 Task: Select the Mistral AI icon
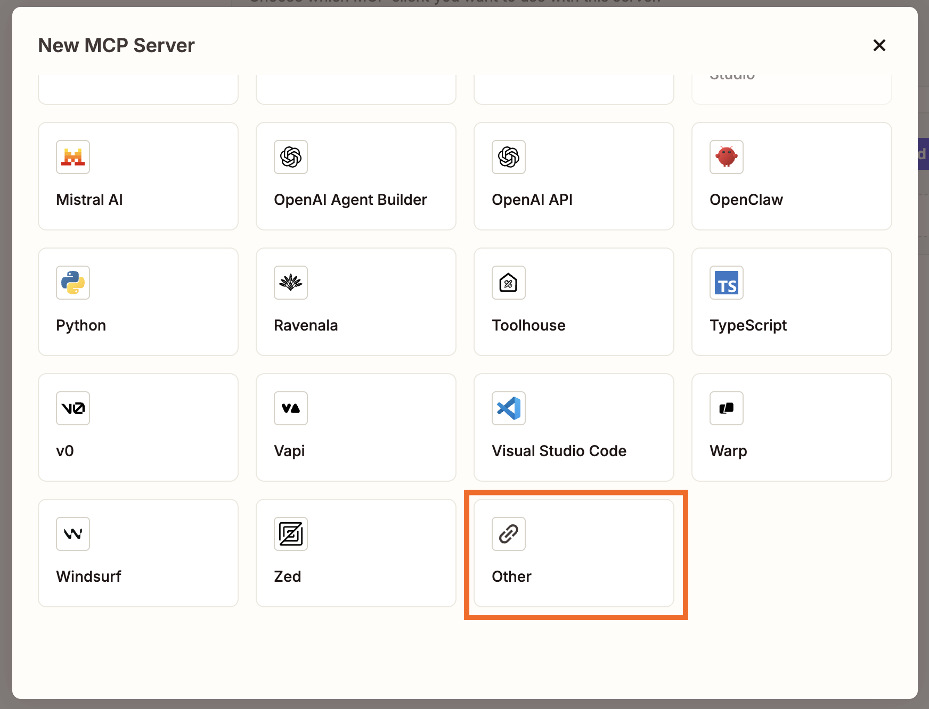72,157
